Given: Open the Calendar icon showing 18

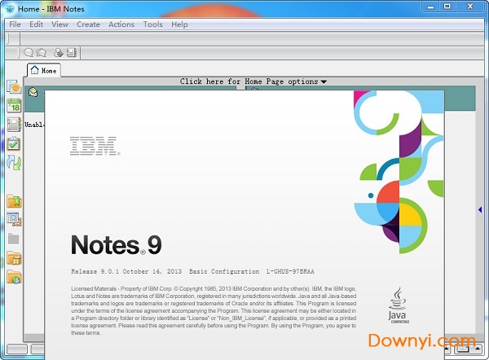Looking at the screenshot, I should [14, 105].
